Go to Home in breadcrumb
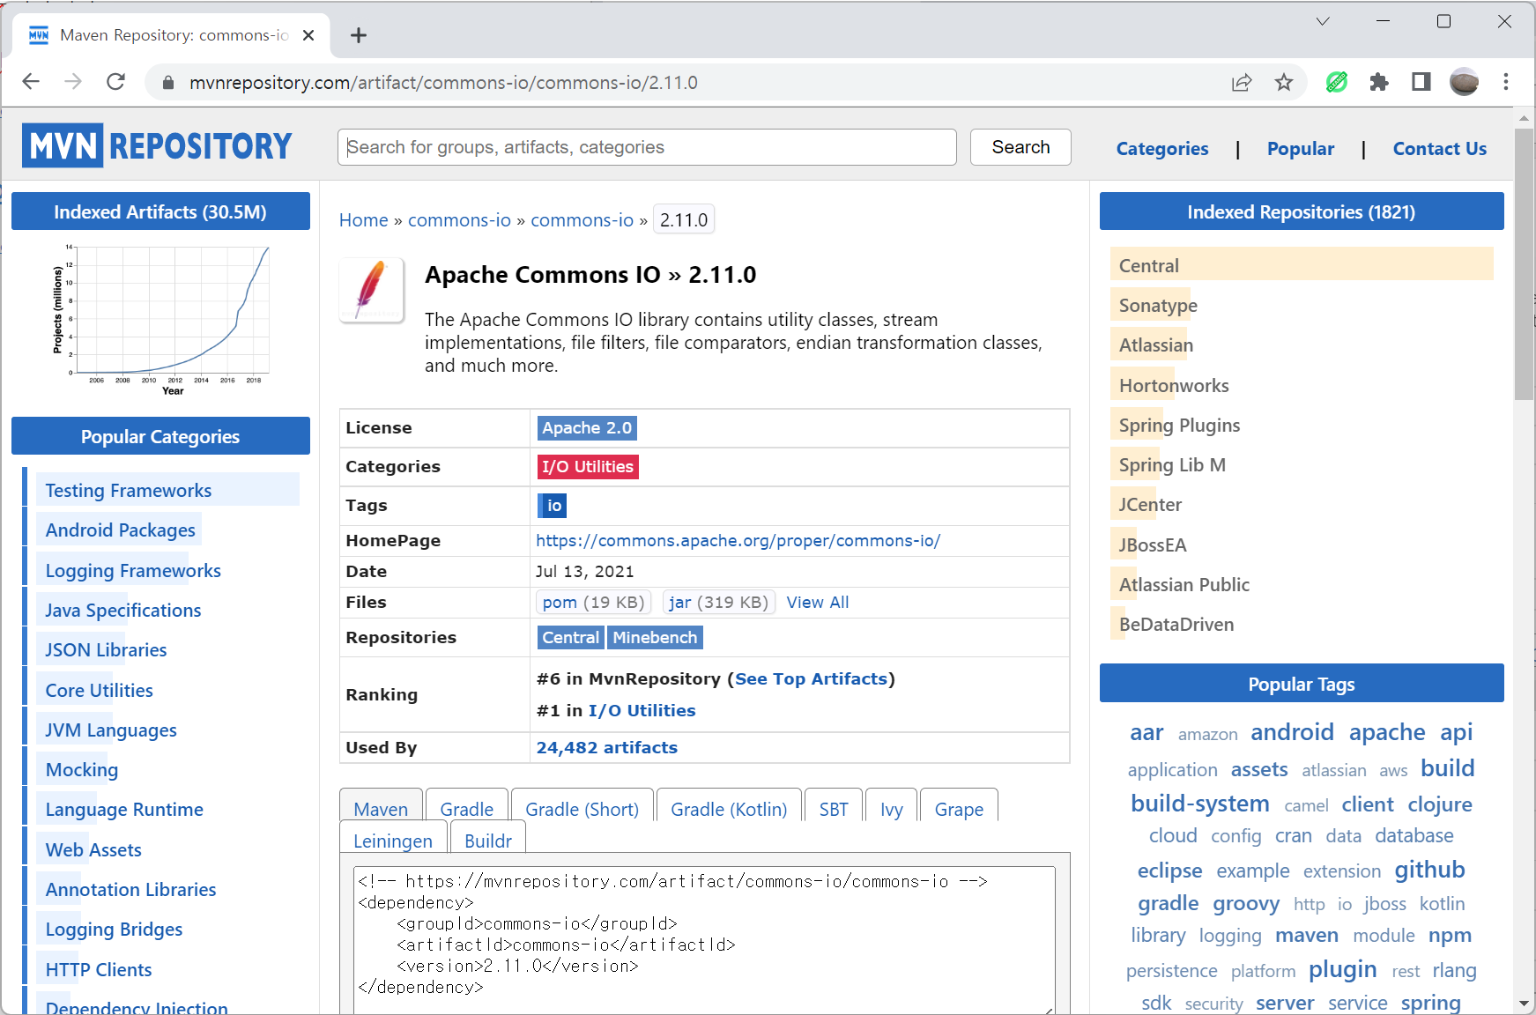Viewport: 1536px width, 1015px height. coord(363,220)
